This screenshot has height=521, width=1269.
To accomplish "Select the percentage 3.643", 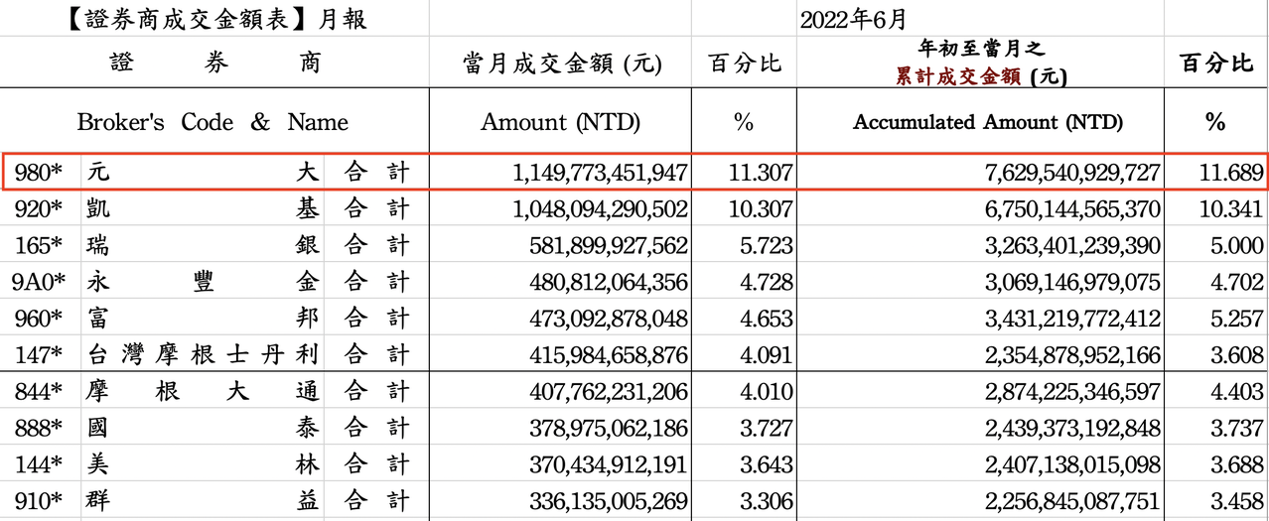I will click(x=767, y=465).
